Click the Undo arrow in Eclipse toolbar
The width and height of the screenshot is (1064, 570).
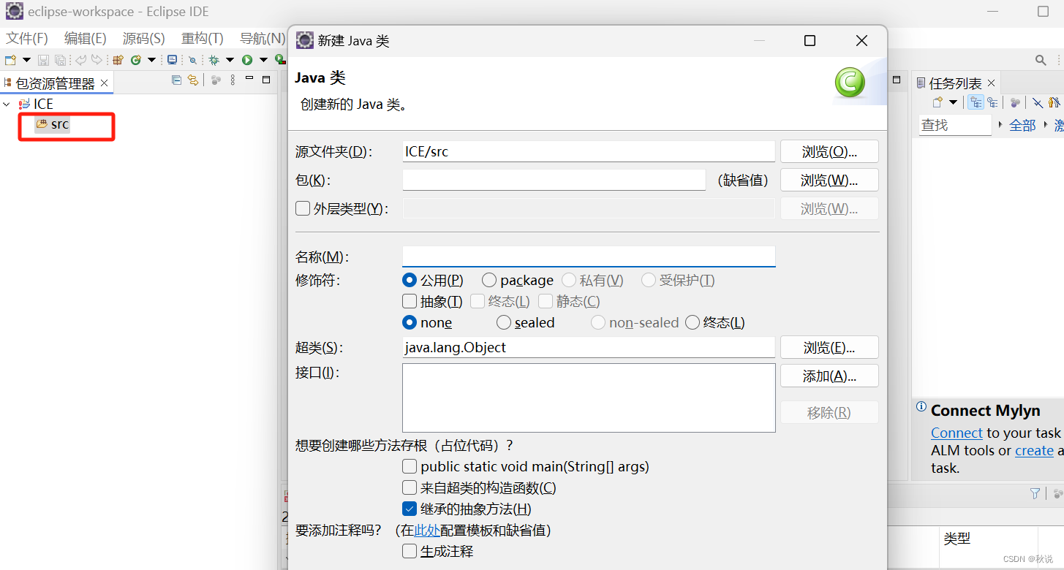point(80,60)
